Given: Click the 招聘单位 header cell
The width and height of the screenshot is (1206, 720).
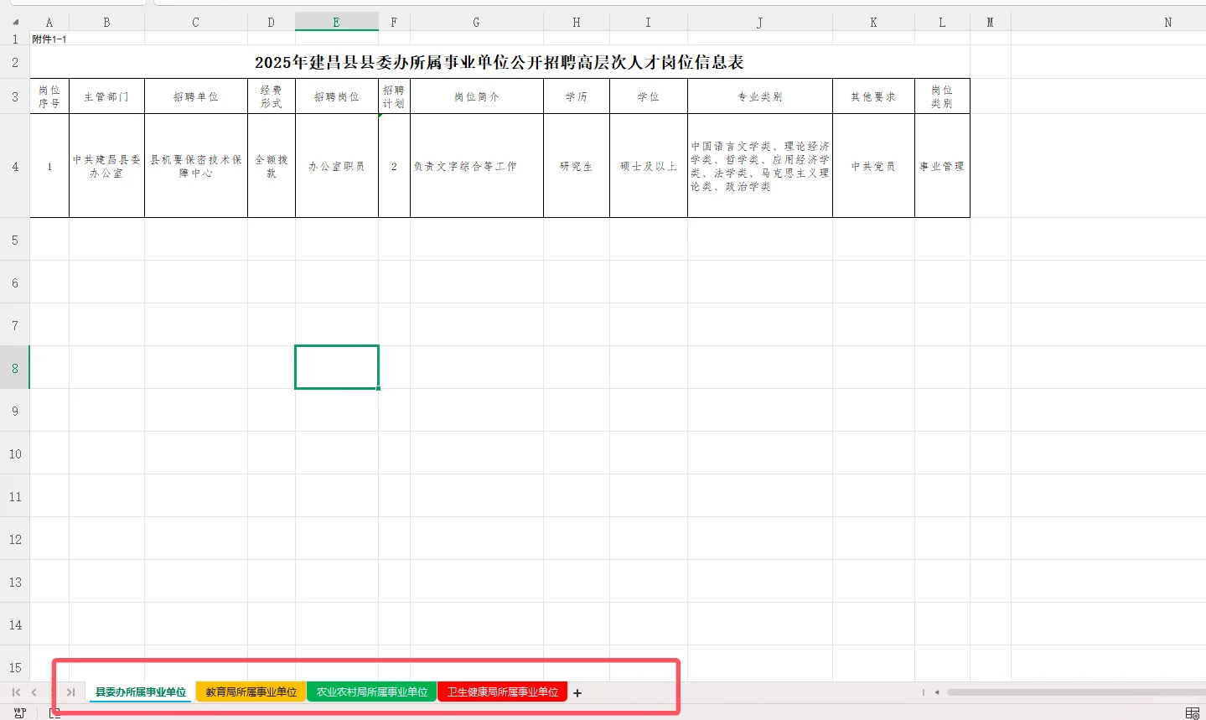Looking at the screenshot, I should [196, 96].
